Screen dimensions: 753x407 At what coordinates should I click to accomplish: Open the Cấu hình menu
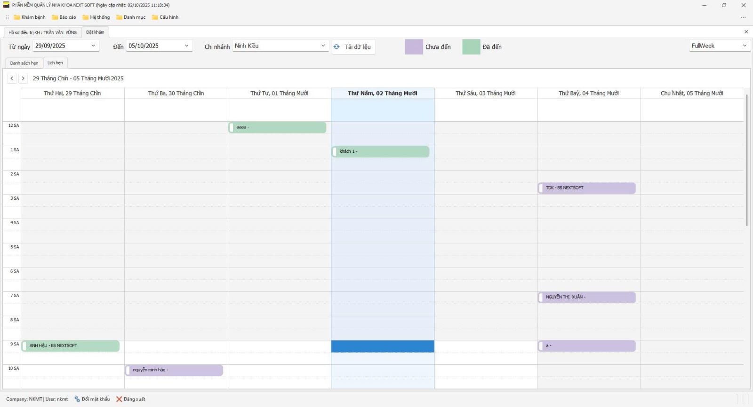coord(165,17)
